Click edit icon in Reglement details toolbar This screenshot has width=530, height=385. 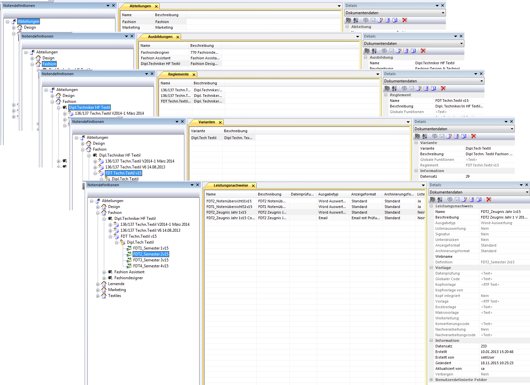point(419,88)
